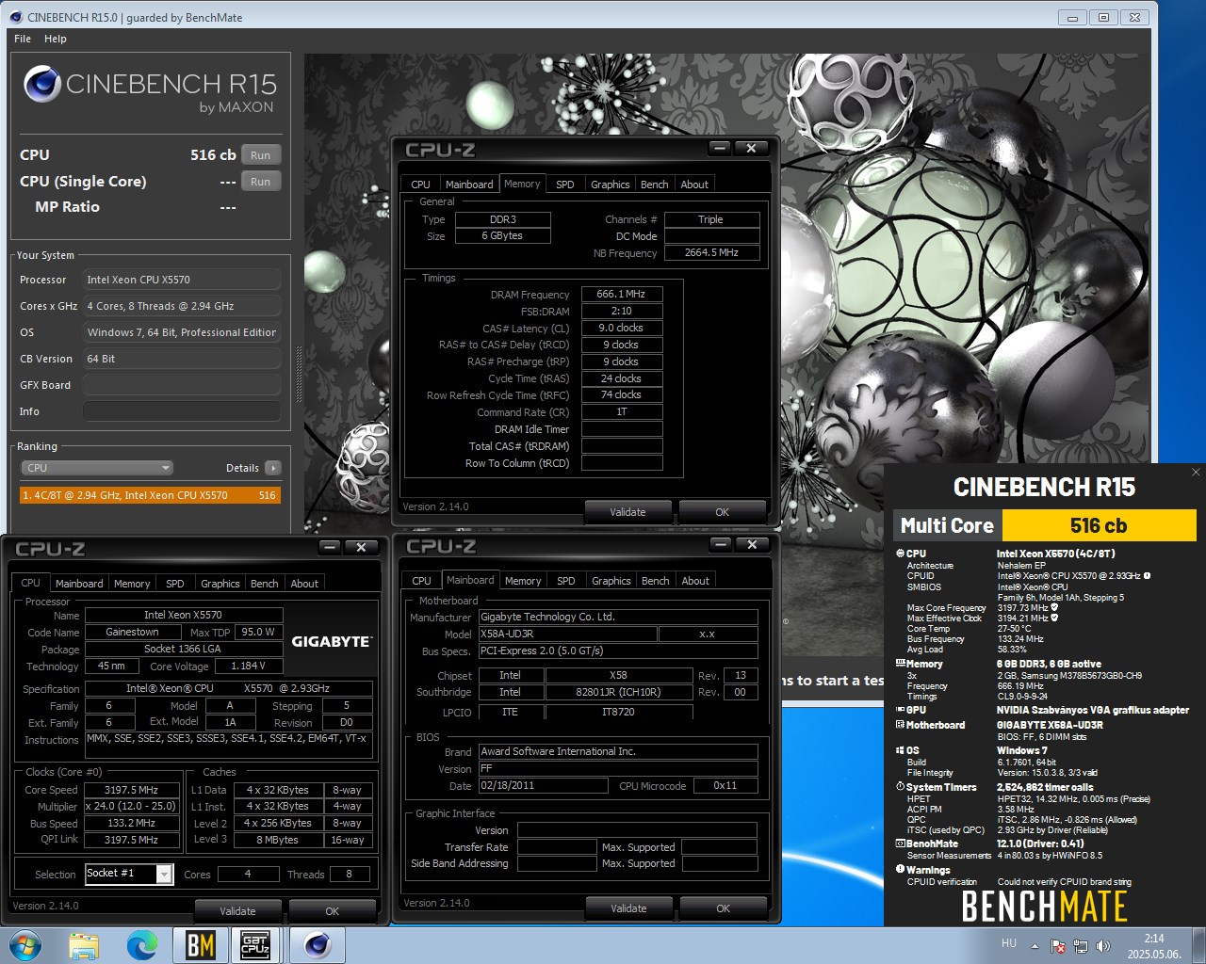
Task: Open File Explorer from the taskbar
Action: point(84,945)
